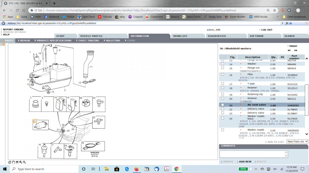
Task: Open the VEHICLE PROFILE tab
Action: (91, 36)
